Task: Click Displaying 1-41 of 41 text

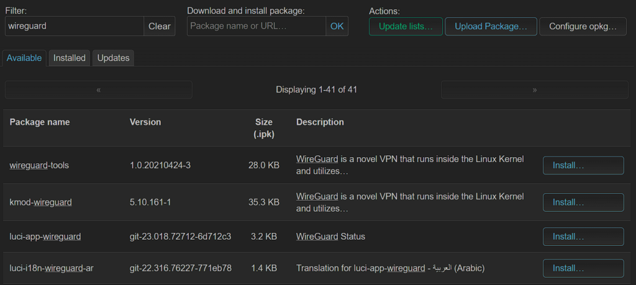Action: coord(316,89)
